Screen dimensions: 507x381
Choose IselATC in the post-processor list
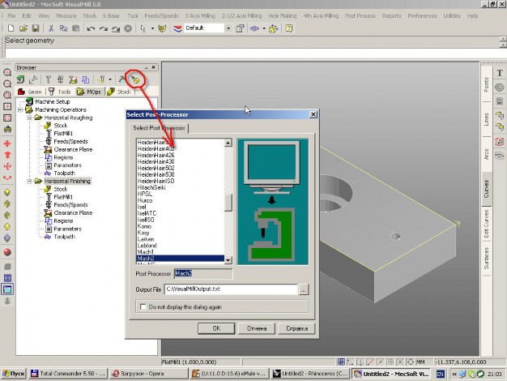[147, 213]
